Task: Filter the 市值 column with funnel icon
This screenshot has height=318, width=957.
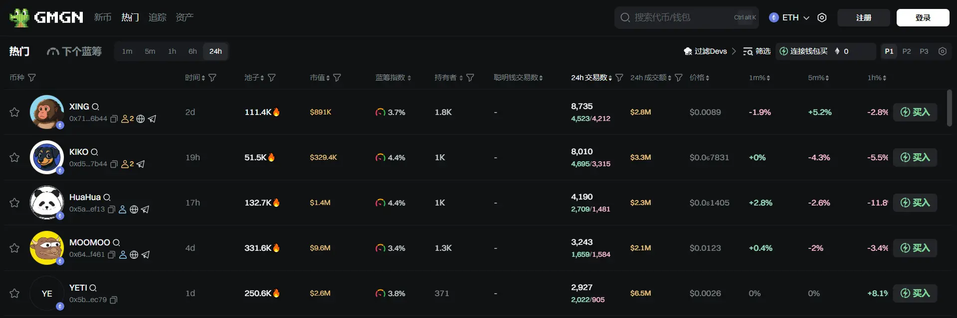Action: [x=337, y=78]
